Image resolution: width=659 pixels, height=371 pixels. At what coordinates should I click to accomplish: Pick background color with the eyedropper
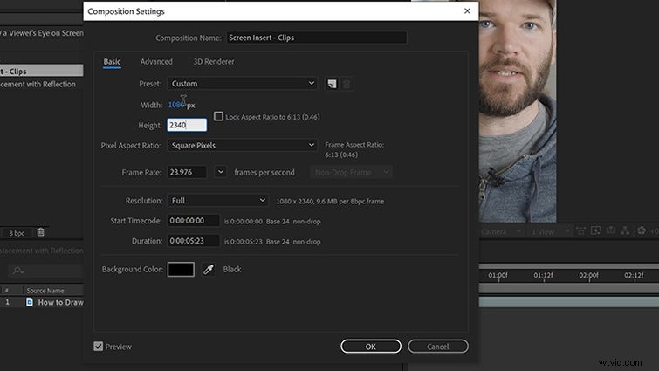(209, 270)
